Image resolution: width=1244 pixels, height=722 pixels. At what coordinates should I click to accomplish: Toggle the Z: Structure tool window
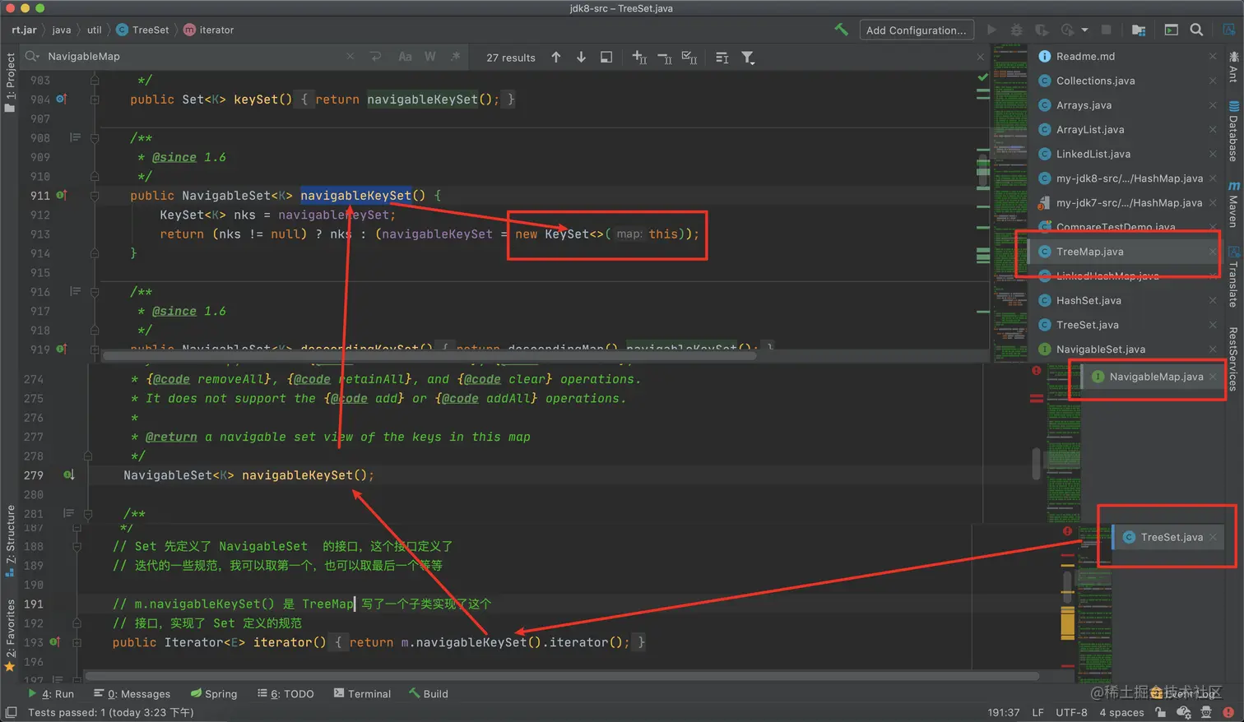click(x=10, y=540)
